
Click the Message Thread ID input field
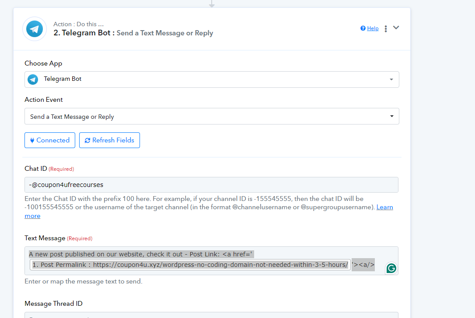(211, 315)
